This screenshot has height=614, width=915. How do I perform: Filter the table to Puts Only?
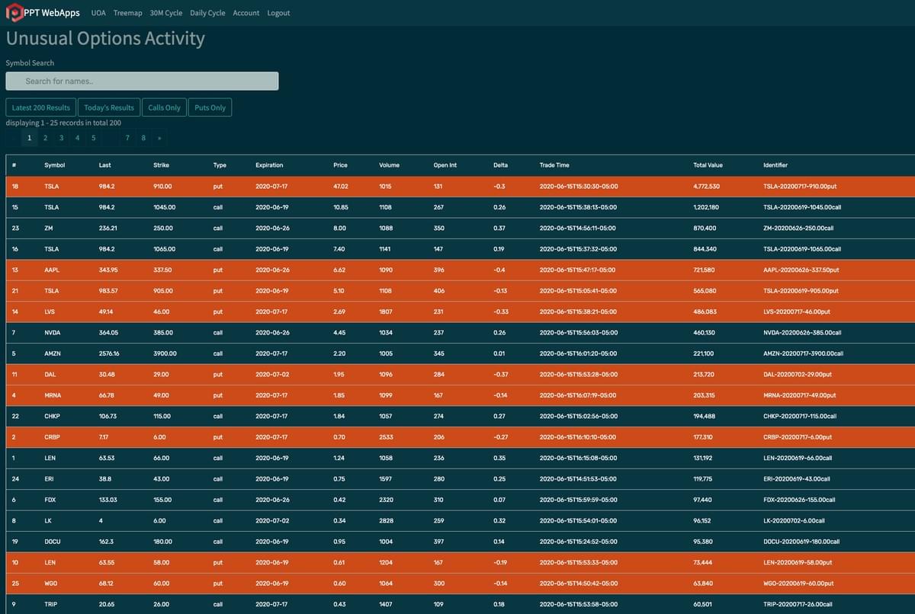click(x=210, y=107)
